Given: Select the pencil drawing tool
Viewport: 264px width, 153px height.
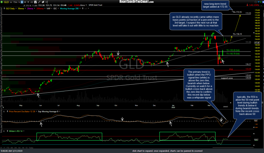Looking at the screenshot, I should tap(39, 2).
